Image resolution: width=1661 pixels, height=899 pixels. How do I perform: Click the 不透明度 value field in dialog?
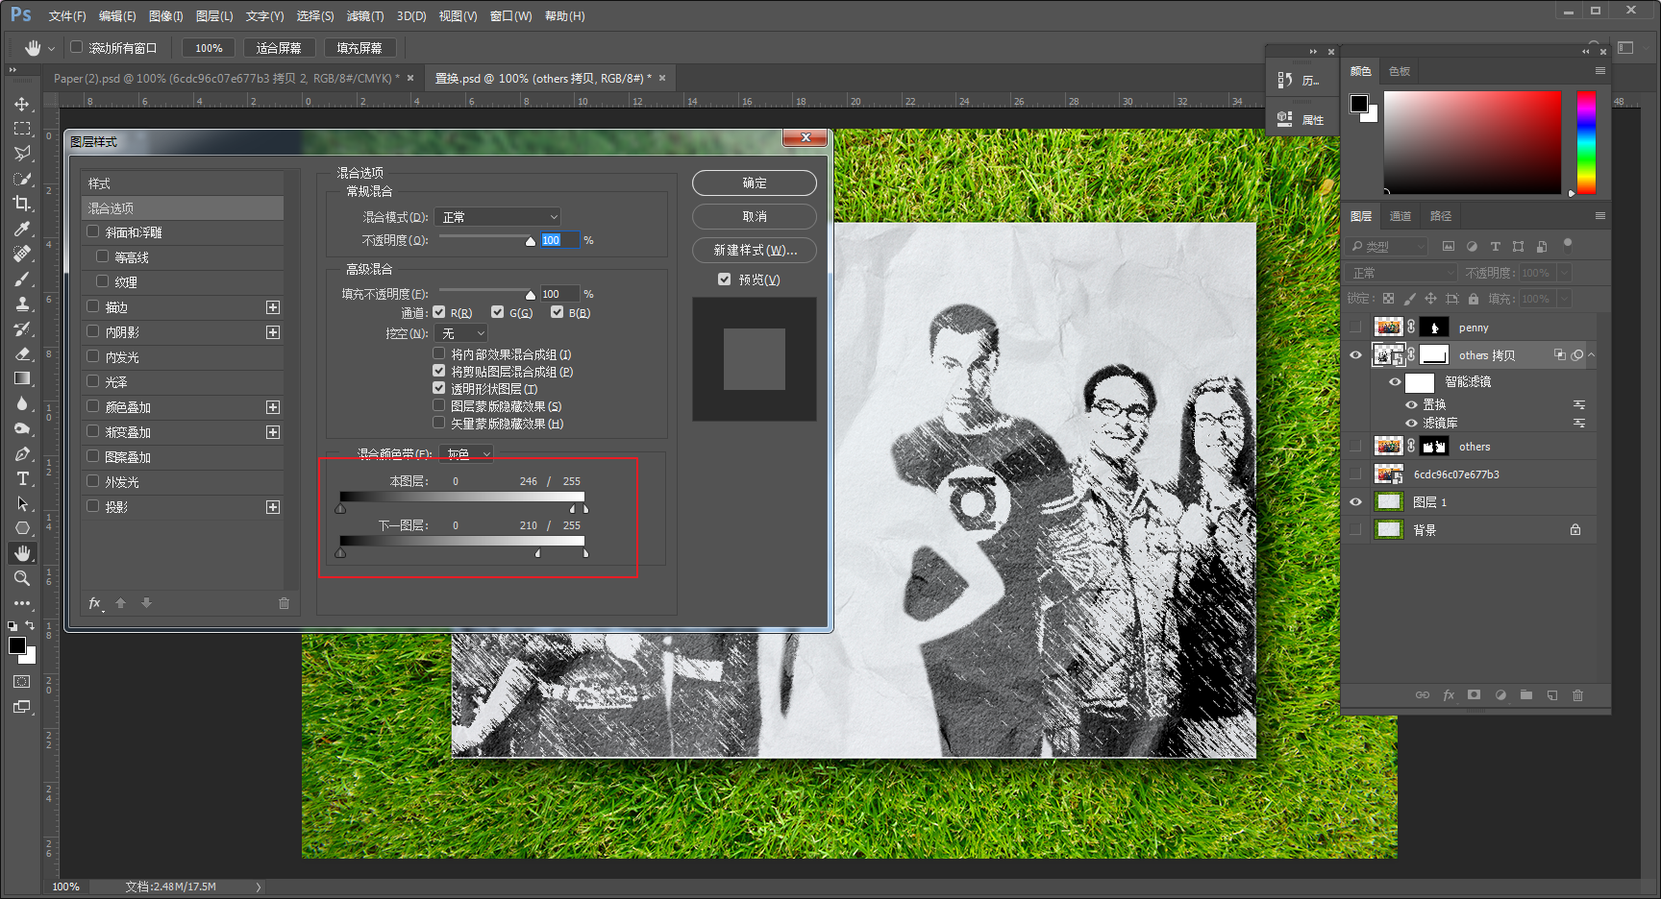558,240
